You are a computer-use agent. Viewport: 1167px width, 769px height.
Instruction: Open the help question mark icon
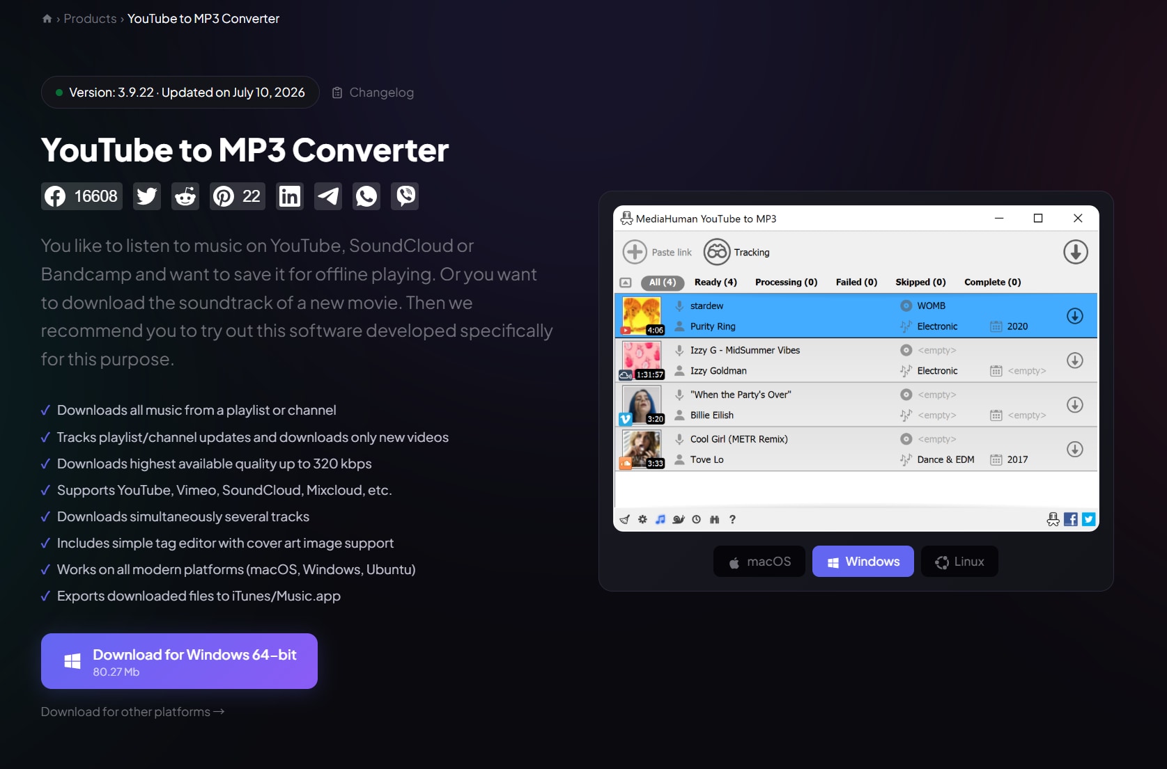tap(732, 520)
